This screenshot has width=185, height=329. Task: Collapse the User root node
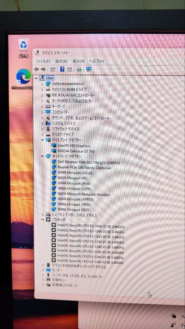36,78
